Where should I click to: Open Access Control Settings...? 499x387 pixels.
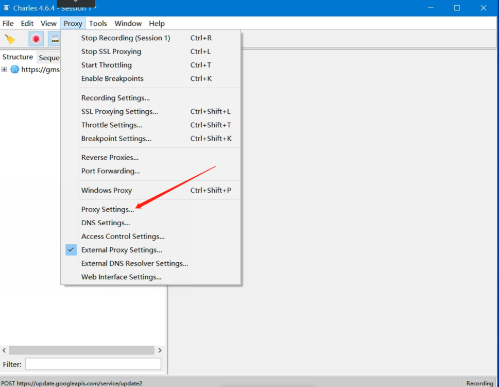[x=150, y=237]
